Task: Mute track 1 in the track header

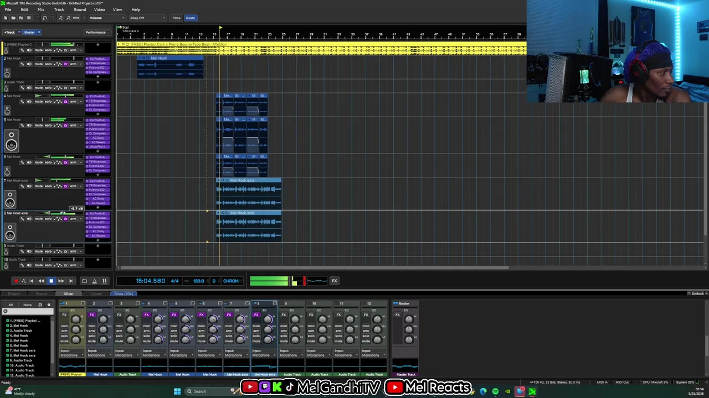Action: click(x=38, y=50)
